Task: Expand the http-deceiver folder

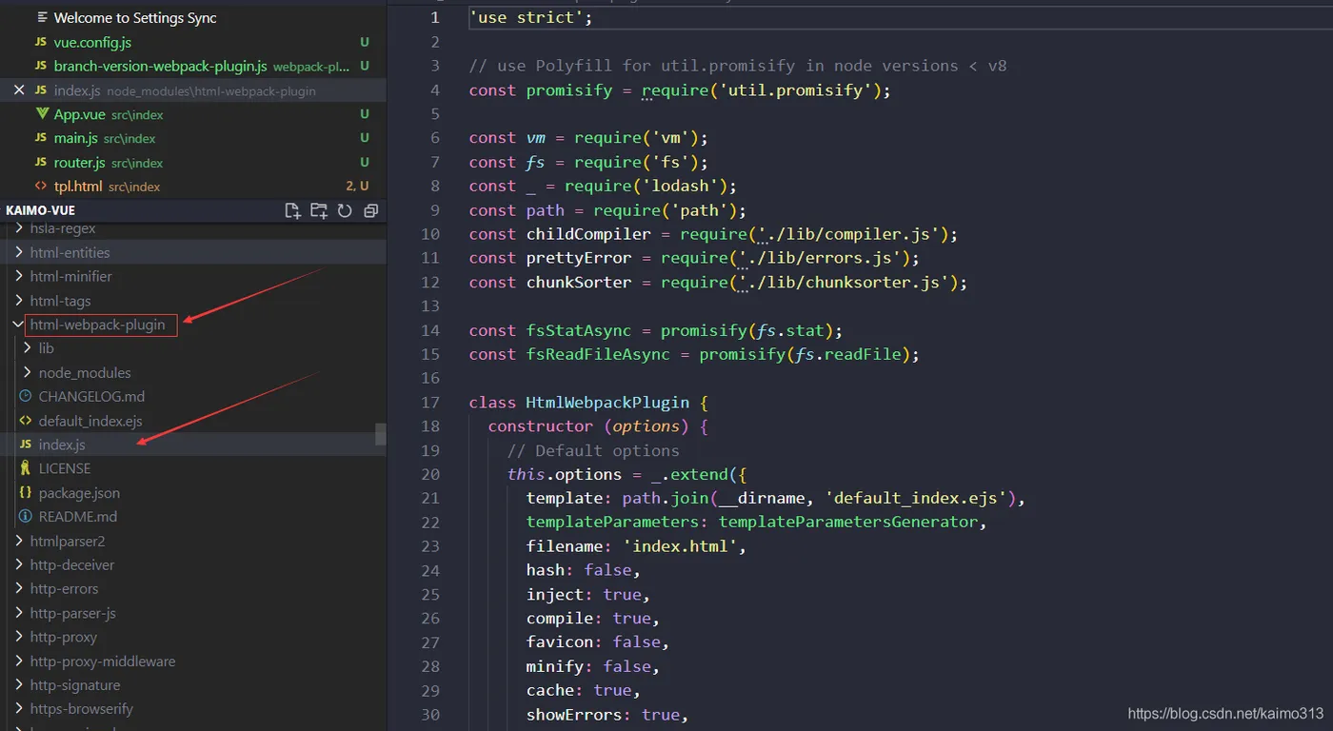Action: click(18, 564)
